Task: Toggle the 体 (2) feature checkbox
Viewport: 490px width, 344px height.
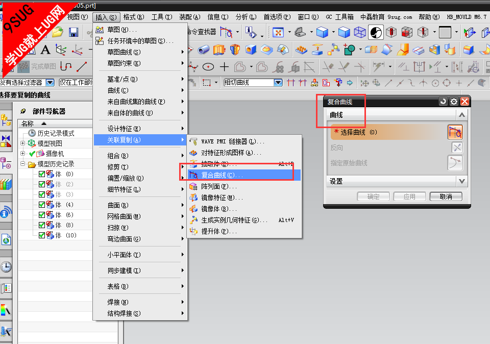Action: (x=42, y=184)
